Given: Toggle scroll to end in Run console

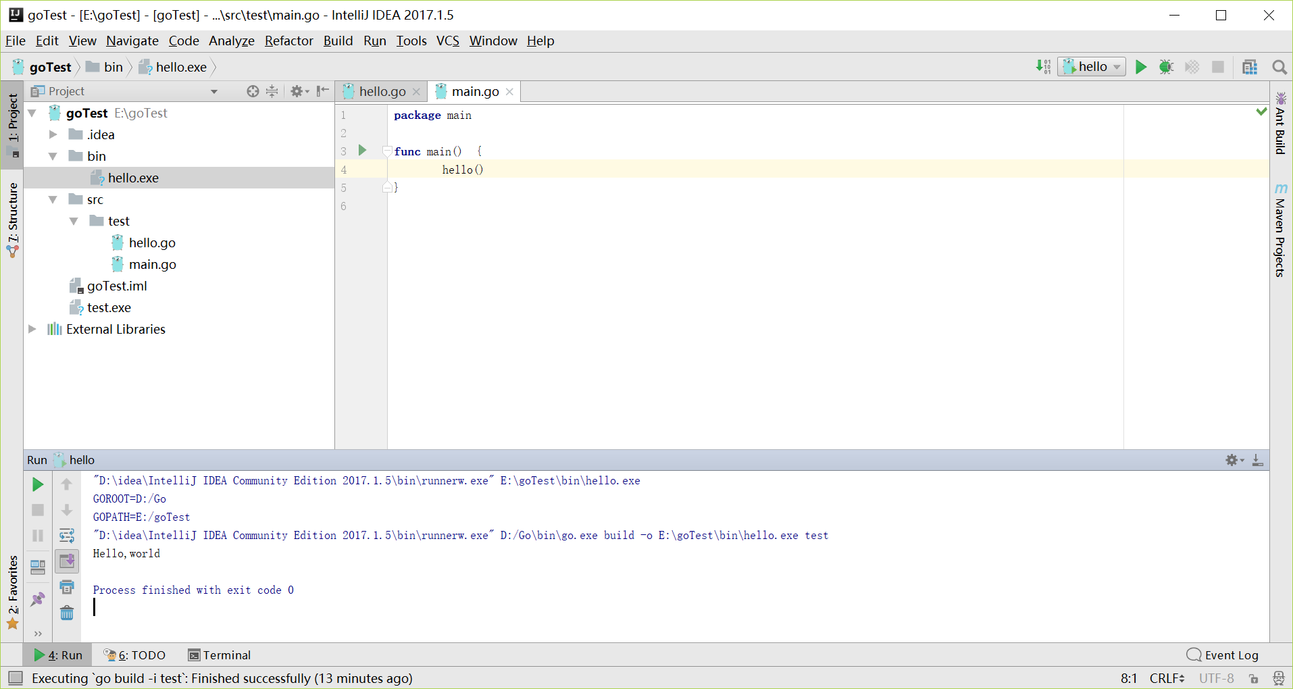Looking at the screenshot, I should point(67,561).
